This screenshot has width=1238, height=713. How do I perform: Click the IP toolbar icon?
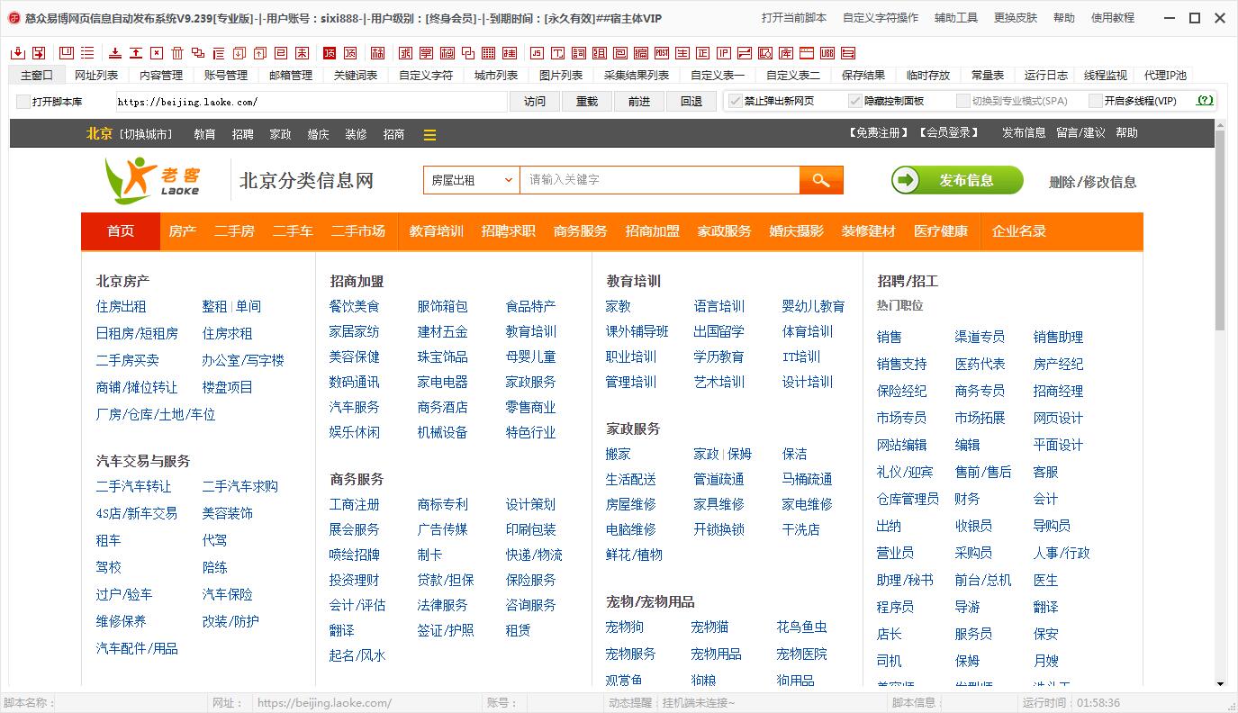click(x=724, y=53)
